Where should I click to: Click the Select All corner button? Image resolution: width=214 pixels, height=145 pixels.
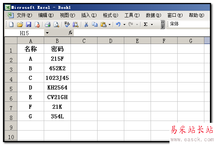pyautogui.click(x=11, y=40)
